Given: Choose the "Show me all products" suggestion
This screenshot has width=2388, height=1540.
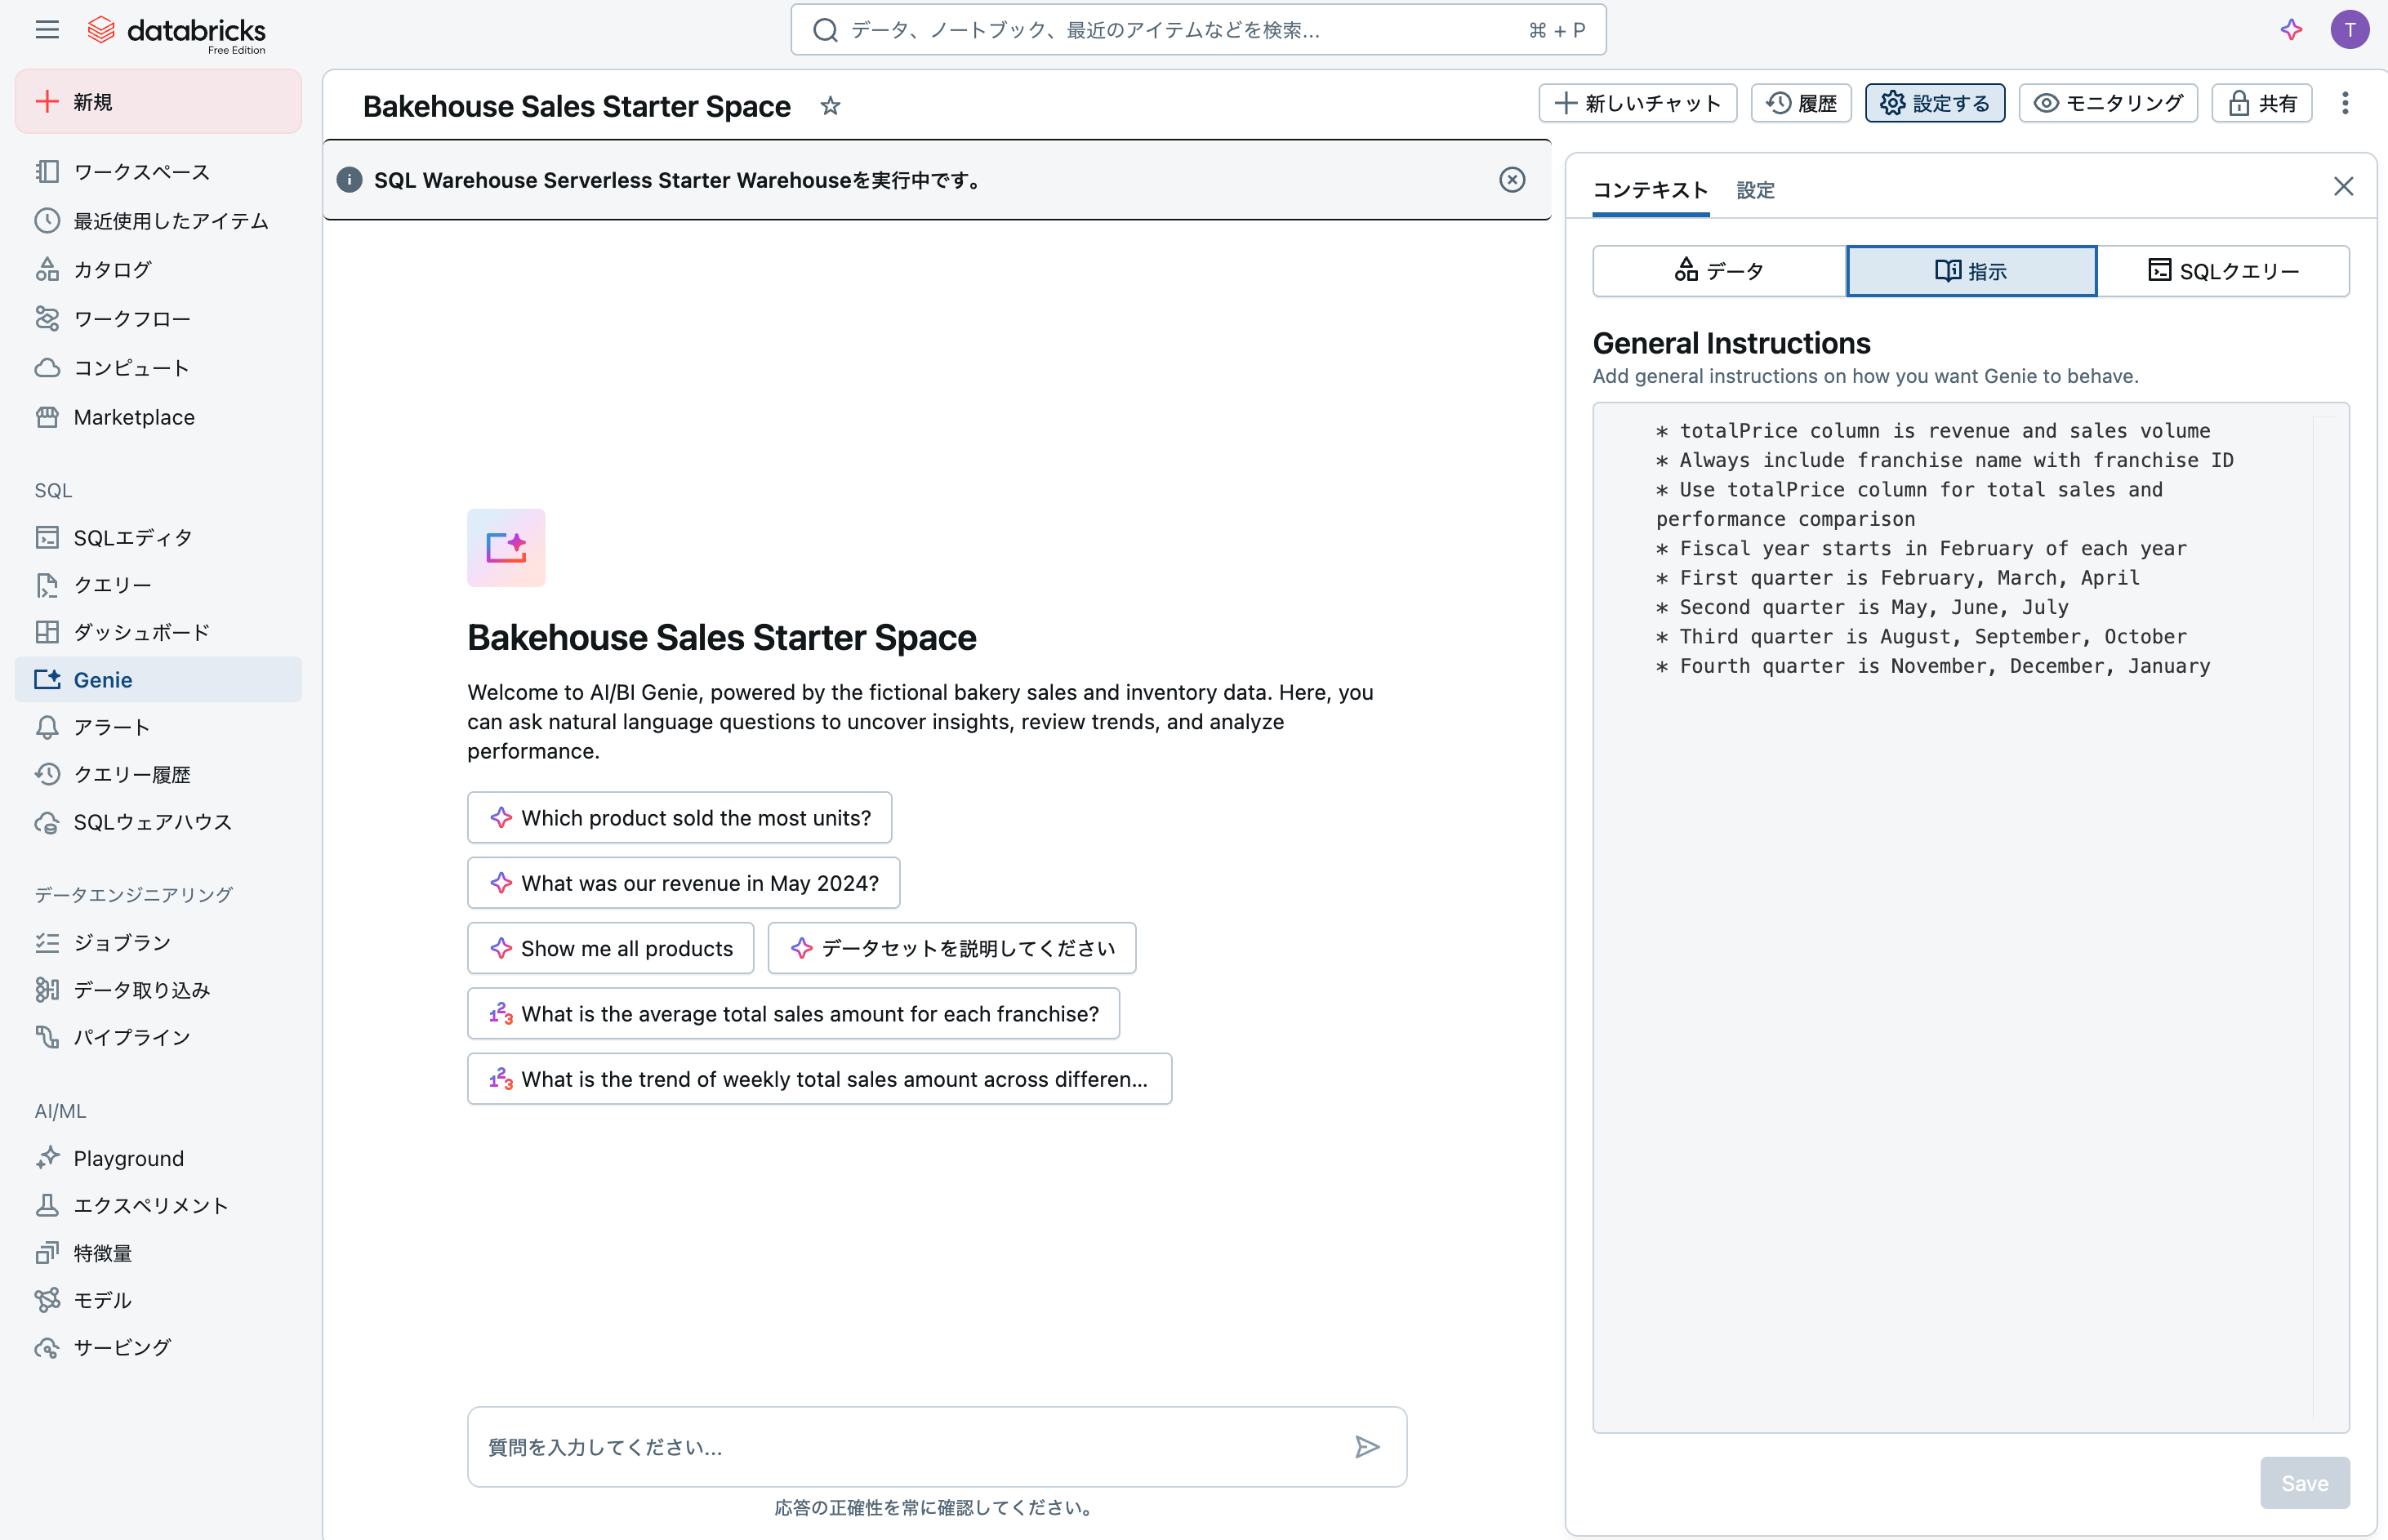Looking at the screenshot, I should pos(610,948).
